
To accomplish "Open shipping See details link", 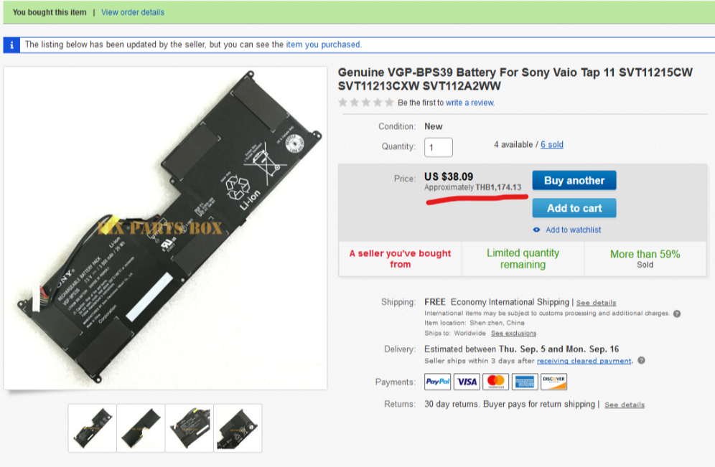I will (x=596, y=303).
